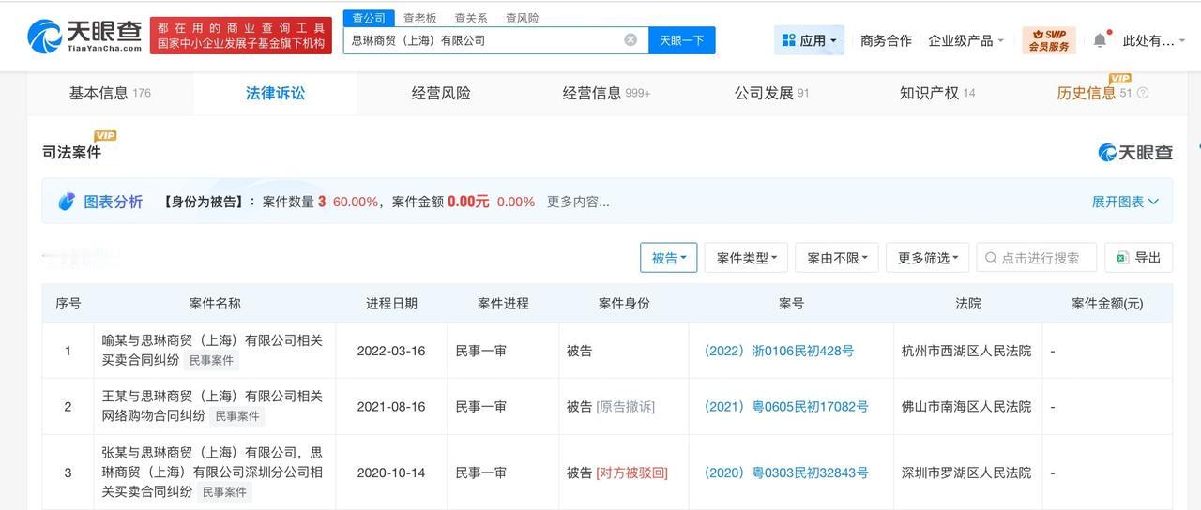This screenshot has height=510, width=1201.
Task: Open the 更多筛选 filter dropdown
Action: pos(927,258)
